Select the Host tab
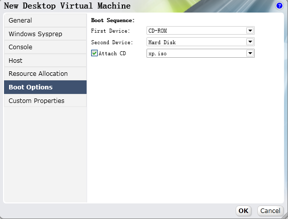Image resolution: width=288 pixels, height=219 pixels. [45, 60]
